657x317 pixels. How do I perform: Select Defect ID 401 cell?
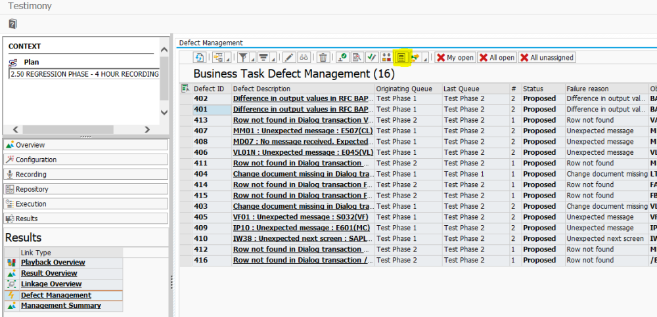(212, 110)
